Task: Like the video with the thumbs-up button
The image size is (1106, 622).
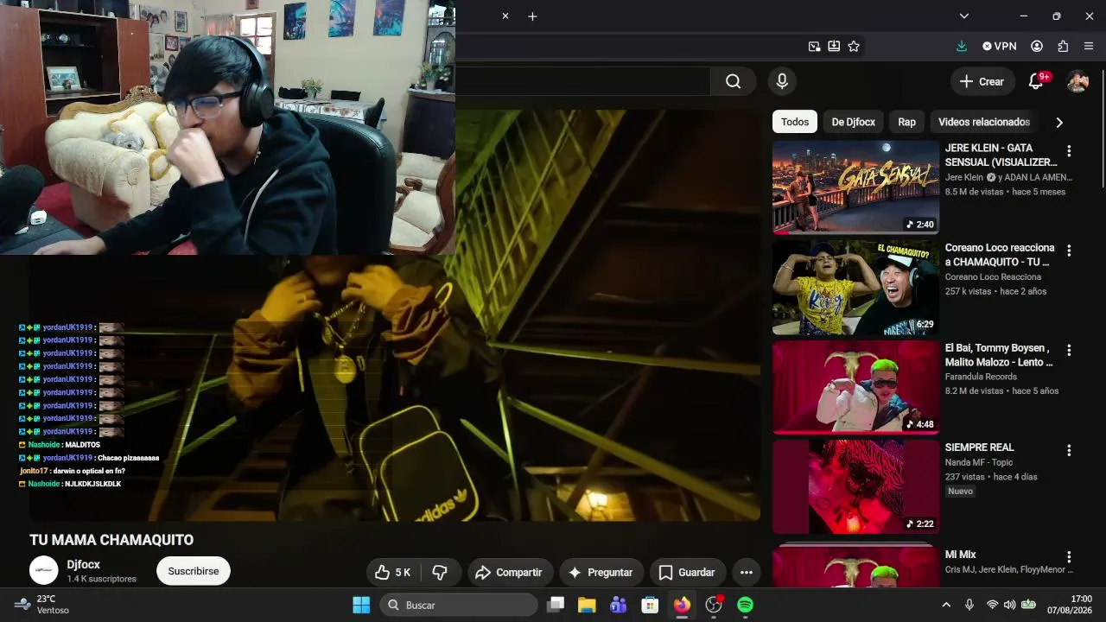Action: click(393, 572)
